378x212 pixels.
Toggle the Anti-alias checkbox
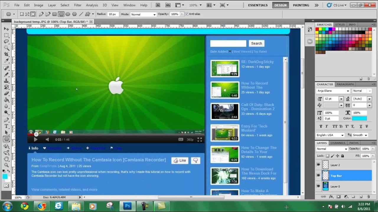click(187, 14)
